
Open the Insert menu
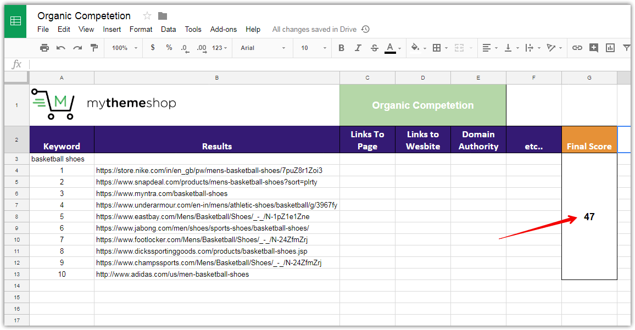click(x=112, y=29)
